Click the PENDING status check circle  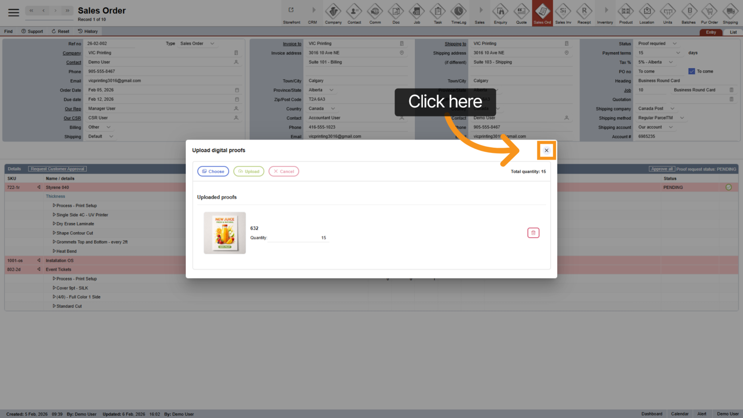(x=728, y=188)
